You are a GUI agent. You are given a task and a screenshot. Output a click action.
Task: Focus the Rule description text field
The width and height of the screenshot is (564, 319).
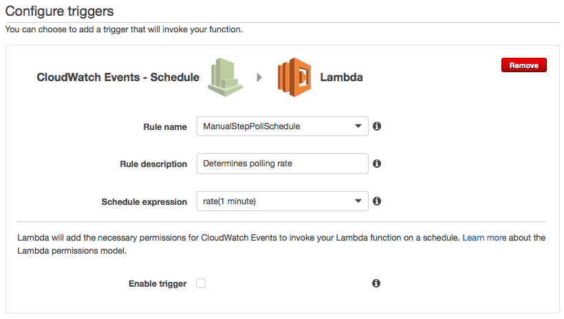[282, 164]
